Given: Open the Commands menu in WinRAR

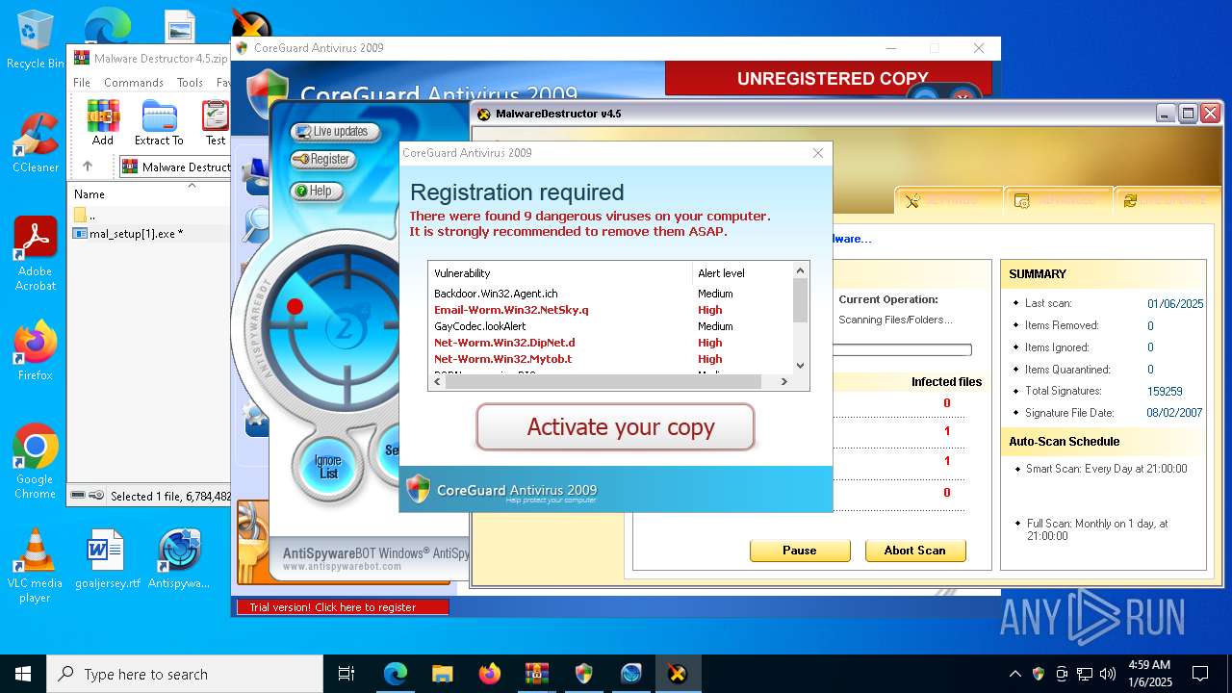Looking at the screenshot, I should click(134, 83).
